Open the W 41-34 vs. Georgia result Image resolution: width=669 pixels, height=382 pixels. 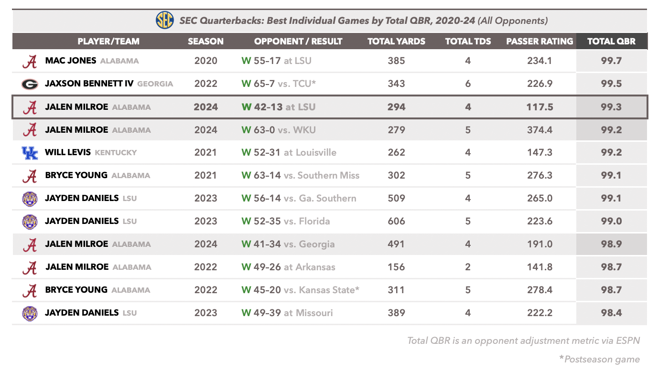[x=288, y=244]
